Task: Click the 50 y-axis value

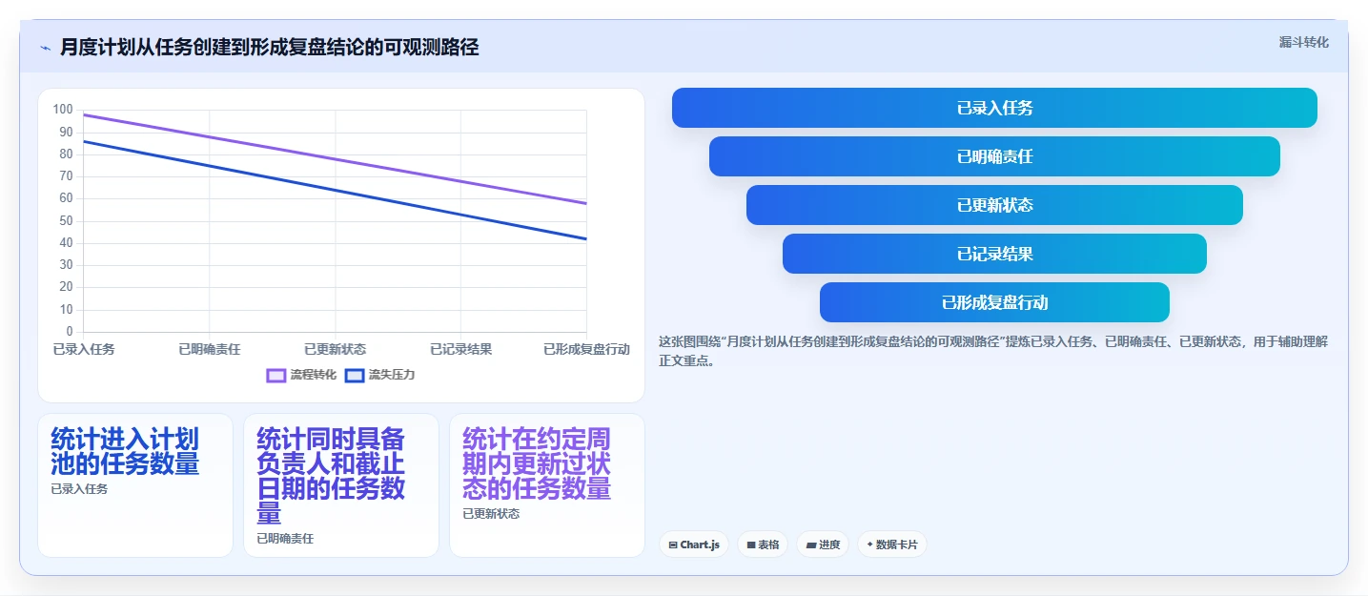Action: point(66,220)
